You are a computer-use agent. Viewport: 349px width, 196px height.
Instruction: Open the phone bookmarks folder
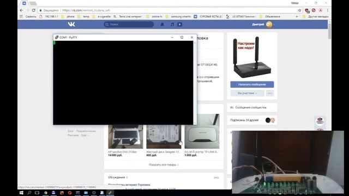[x=68, y=16]
